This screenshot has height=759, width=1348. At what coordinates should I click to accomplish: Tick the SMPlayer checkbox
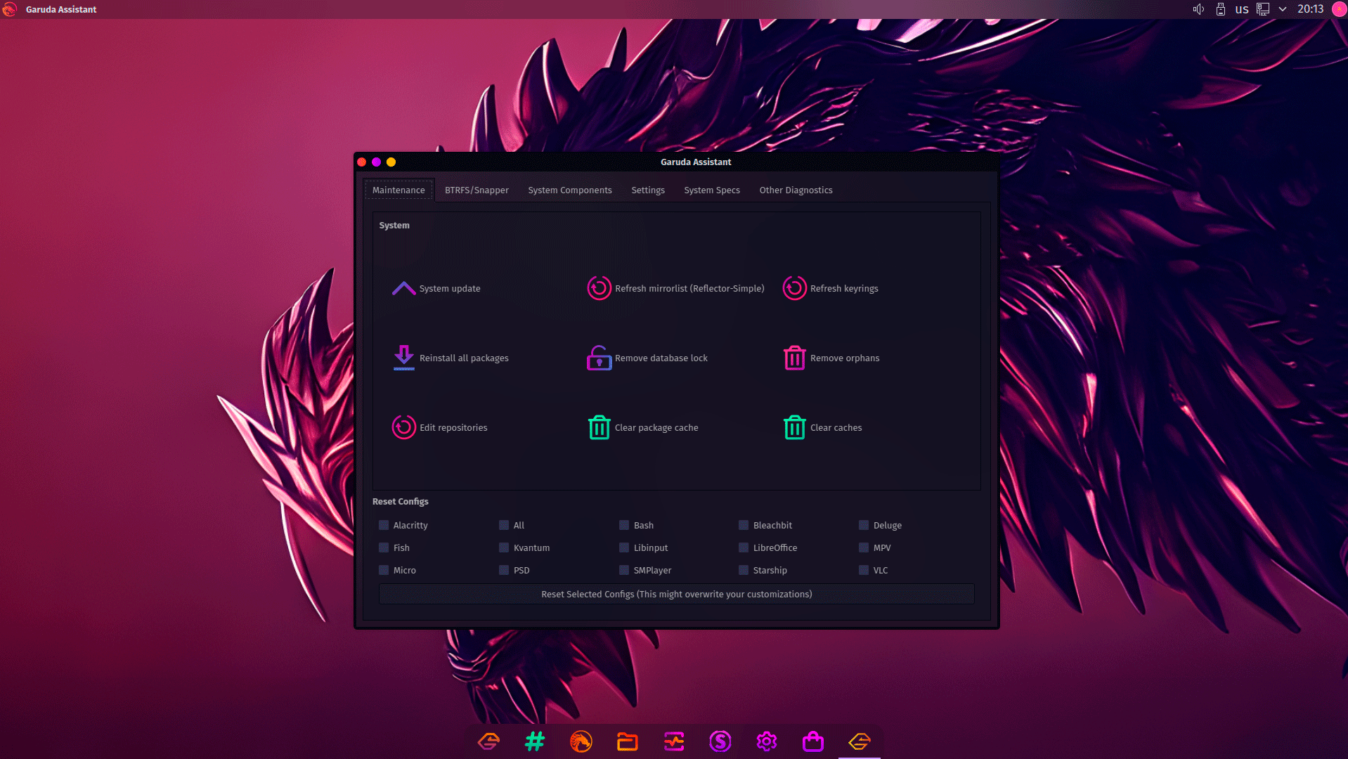point(624,570)
